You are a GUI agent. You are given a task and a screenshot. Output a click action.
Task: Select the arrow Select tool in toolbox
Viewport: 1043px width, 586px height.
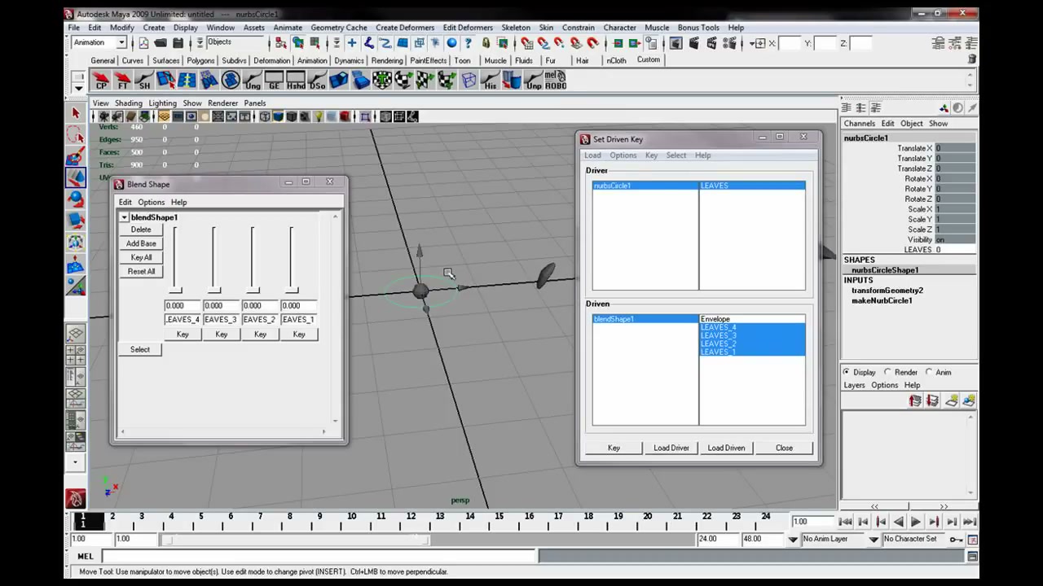point(76,113)
